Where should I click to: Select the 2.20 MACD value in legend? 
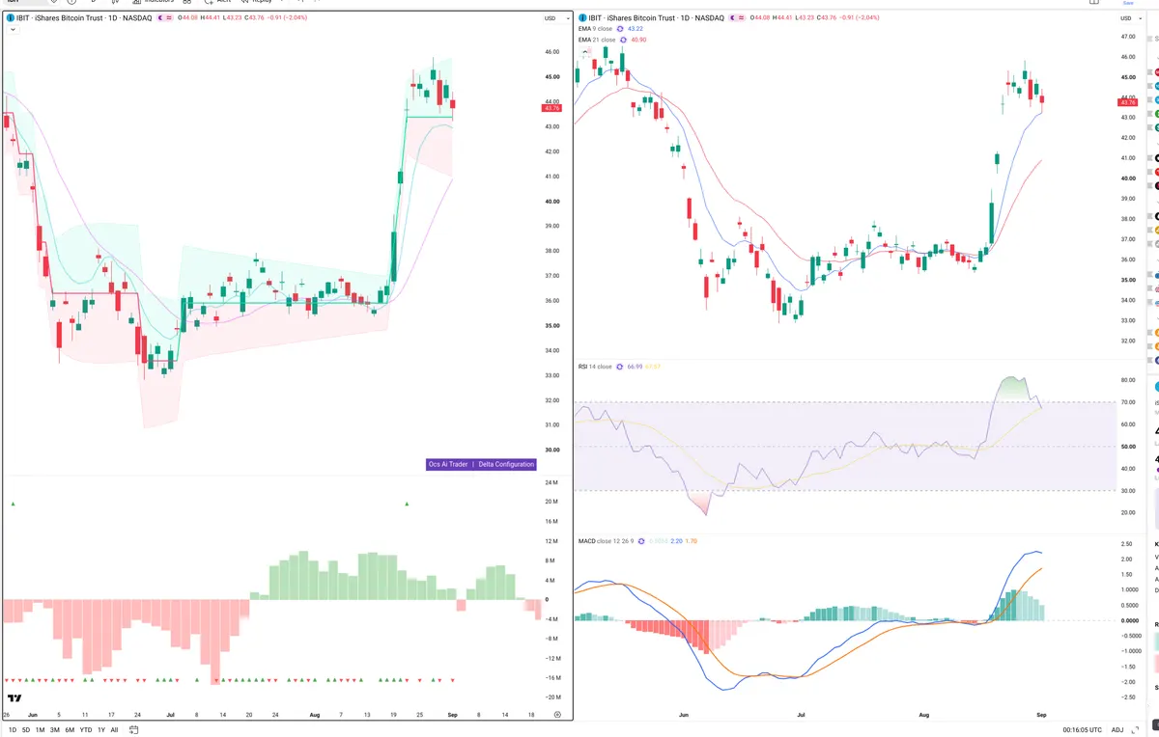(x=676, y=541)
